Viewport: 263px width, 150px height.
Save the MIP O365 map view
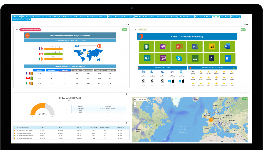pyautogui.click(x=245, y=99)
